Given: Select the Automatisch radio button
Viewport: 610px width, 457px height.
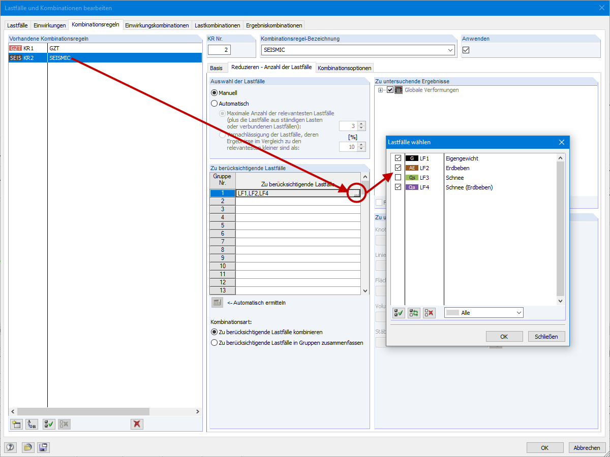Looking at the screenshot, I should click(214, 104).
